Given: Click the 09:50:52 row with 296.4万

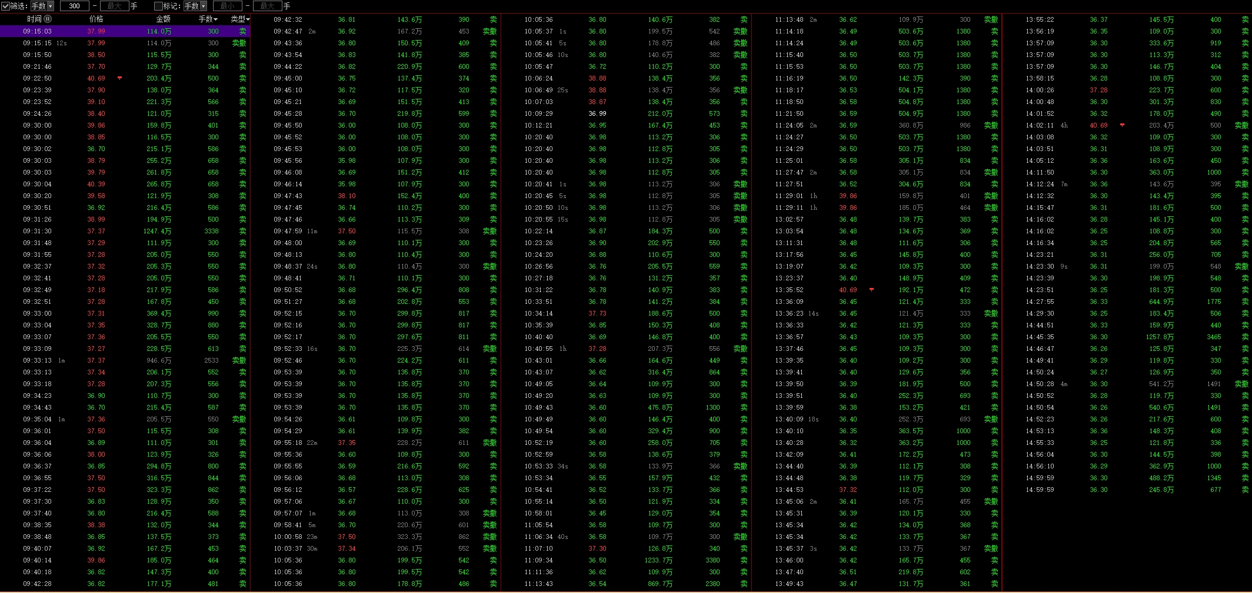Looking at the screenshot, I should [376, 290].
